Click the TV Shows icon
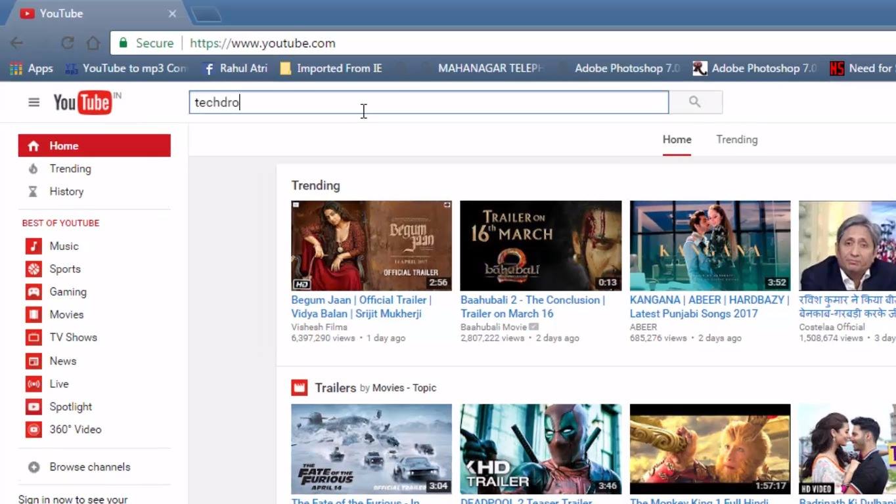This screenshot has height=504, width=896. (34, 337)
